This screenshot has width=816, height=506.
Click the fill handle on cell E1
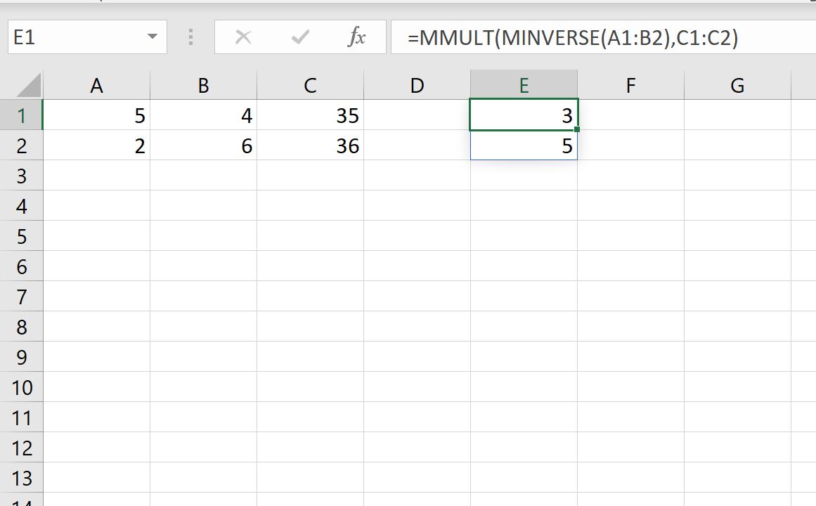pyautogui.click(x=576, y=130)
